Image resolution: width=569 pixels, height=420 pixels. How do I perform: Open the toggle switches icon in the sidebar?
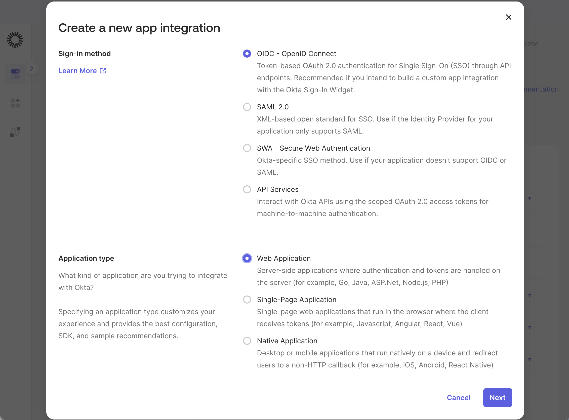pyautogui.click(x=15, y=74)
